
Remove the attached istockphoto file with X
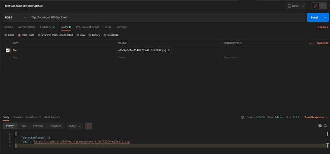(x=169, y=50)
